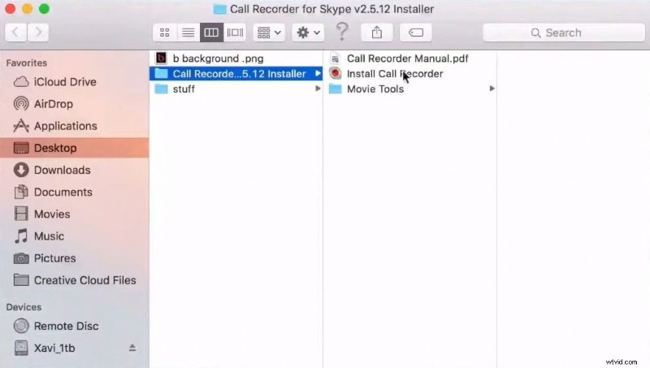Open the arrange-by dropdown
This screenshot has width=650, height=368.
269,32
